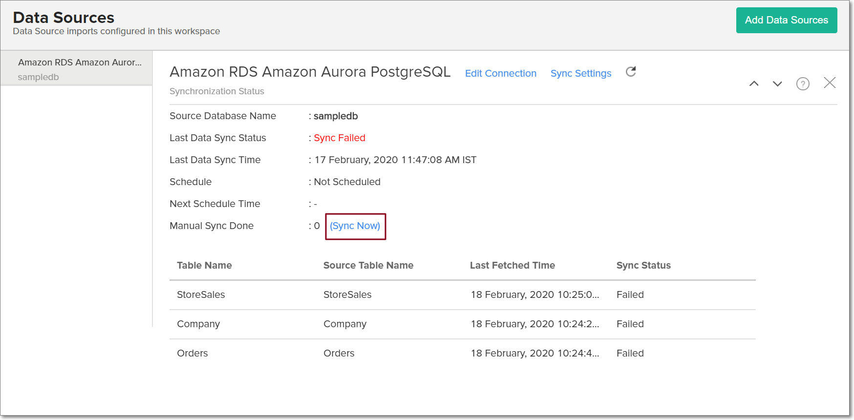Click the Sync Status column header

643,265
